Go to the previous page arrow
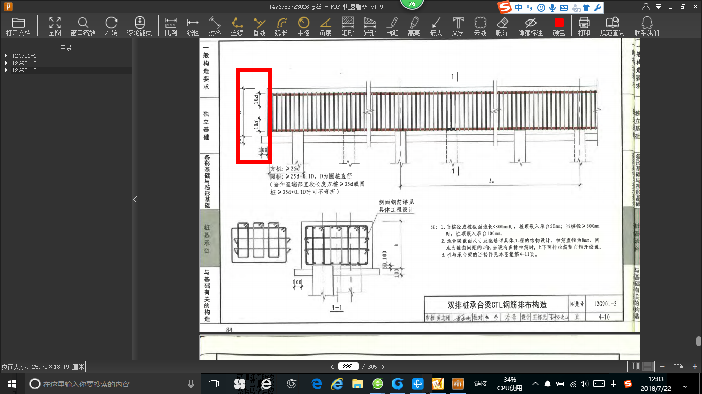 332,367
